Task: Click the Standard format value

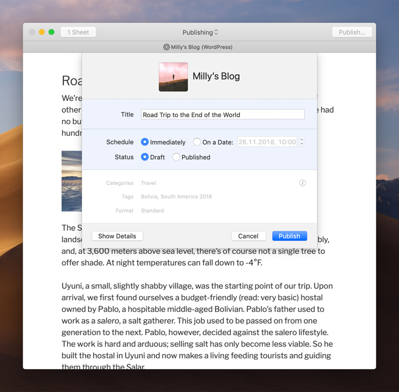Action: click(152, 210)
